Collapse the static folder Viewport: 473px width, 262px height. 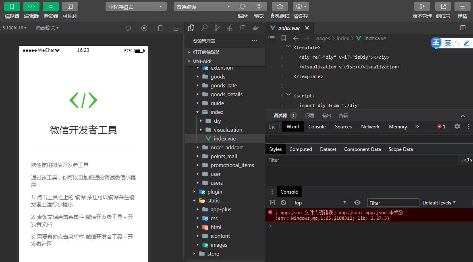(225, 200)
